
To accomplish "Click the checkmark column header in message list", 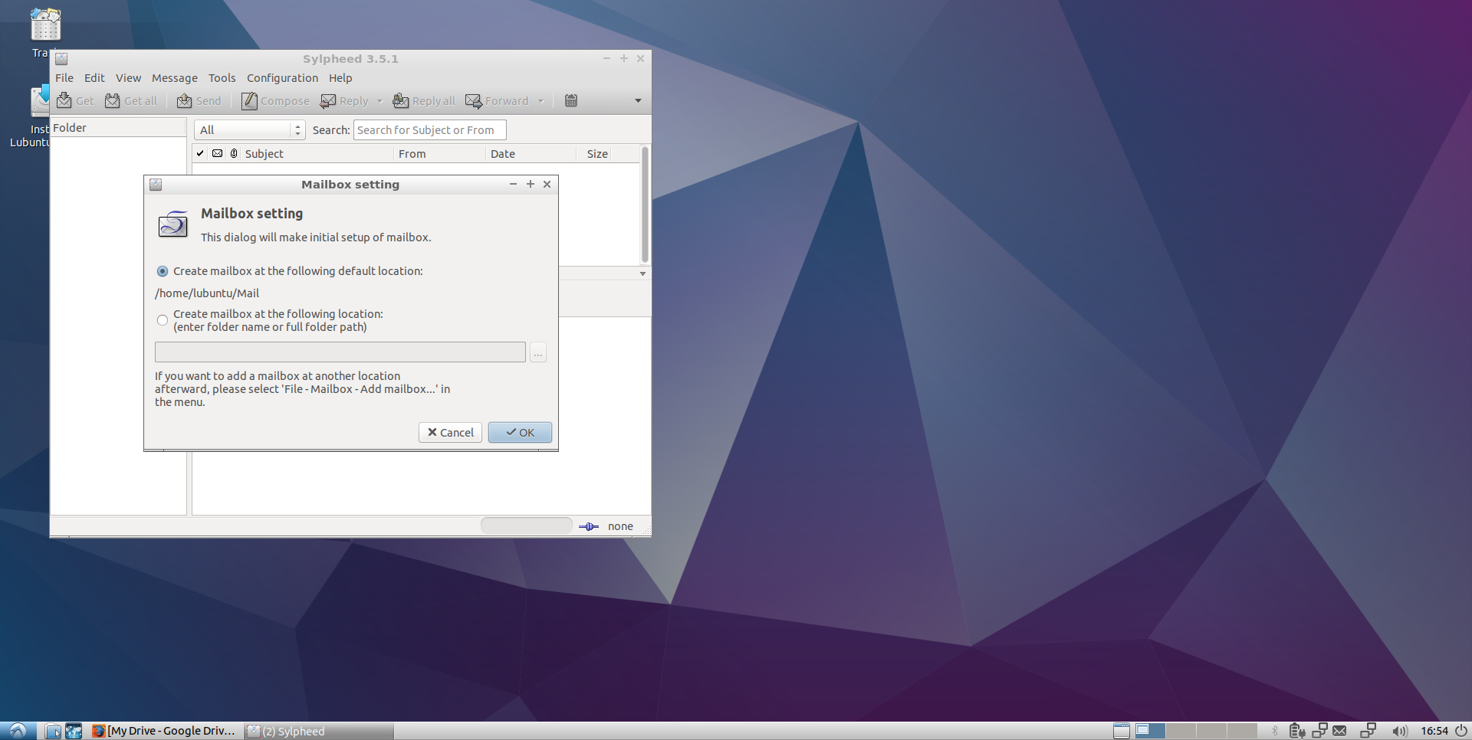I will (x=200, y=154).
